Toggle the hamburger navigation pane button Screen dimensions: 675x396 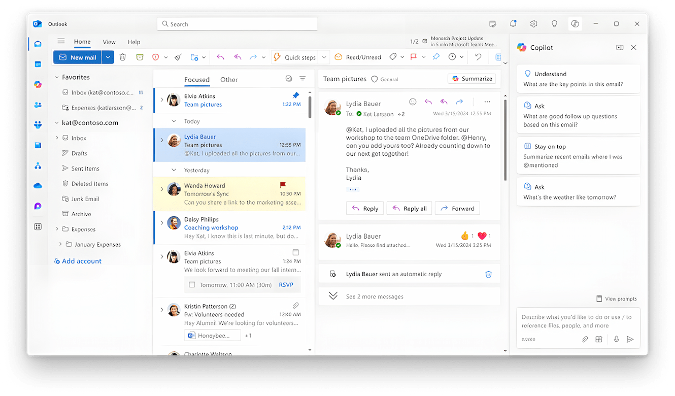61,42
